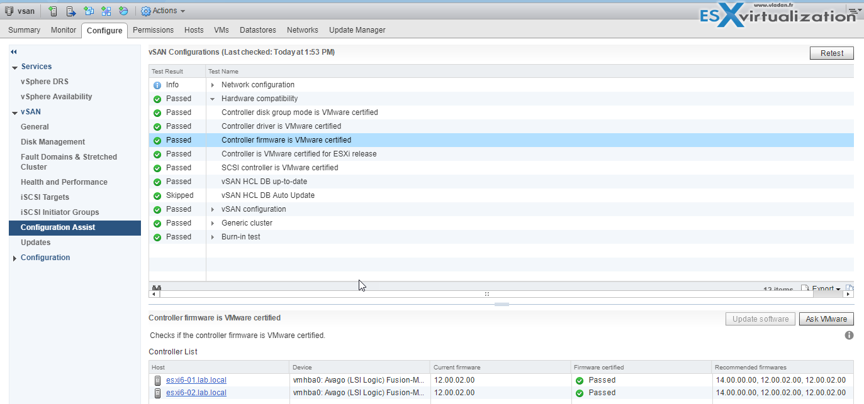
Task: Open the Datastores tab
Action: tap(259, 30)
